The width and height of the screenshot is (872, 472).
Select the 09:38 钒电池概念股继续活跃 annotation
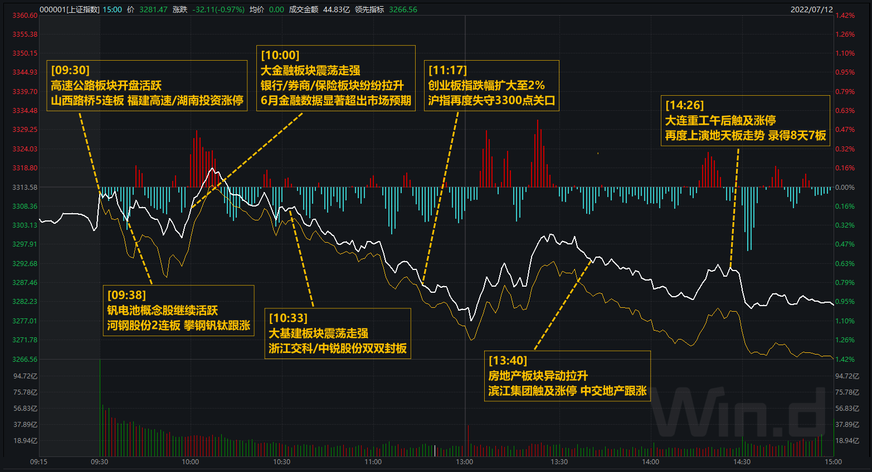click(179, 311)
